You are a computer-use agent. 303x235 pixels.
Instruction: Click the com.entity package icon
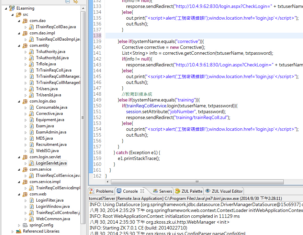(x=25, y=45)
